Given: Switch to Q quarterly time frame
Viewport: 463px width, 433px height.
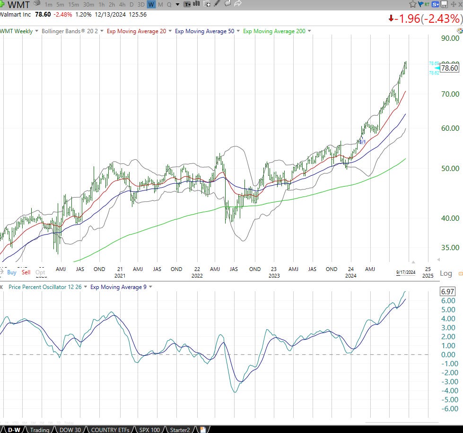Looking at the screenshot, I should pos(169,4).
